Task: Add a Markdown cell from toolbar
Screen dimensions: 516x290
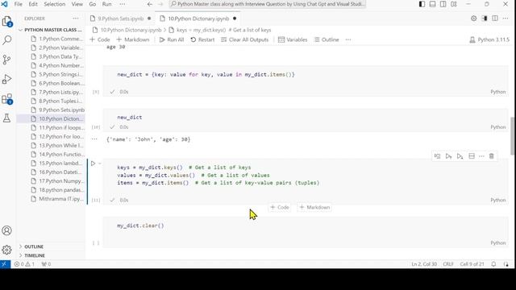Action: pos(133,39)
